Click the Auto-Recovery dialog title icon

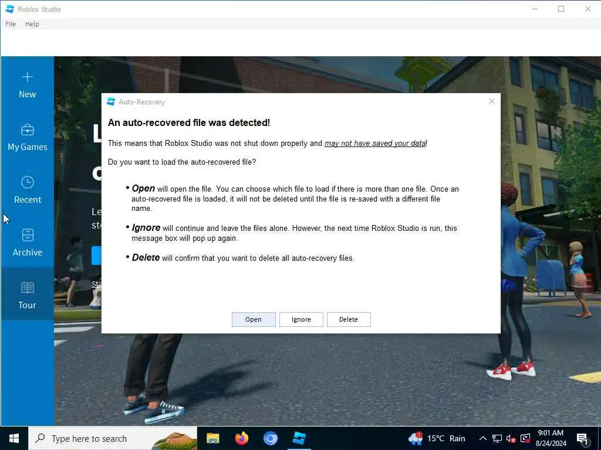pos(111,101)
